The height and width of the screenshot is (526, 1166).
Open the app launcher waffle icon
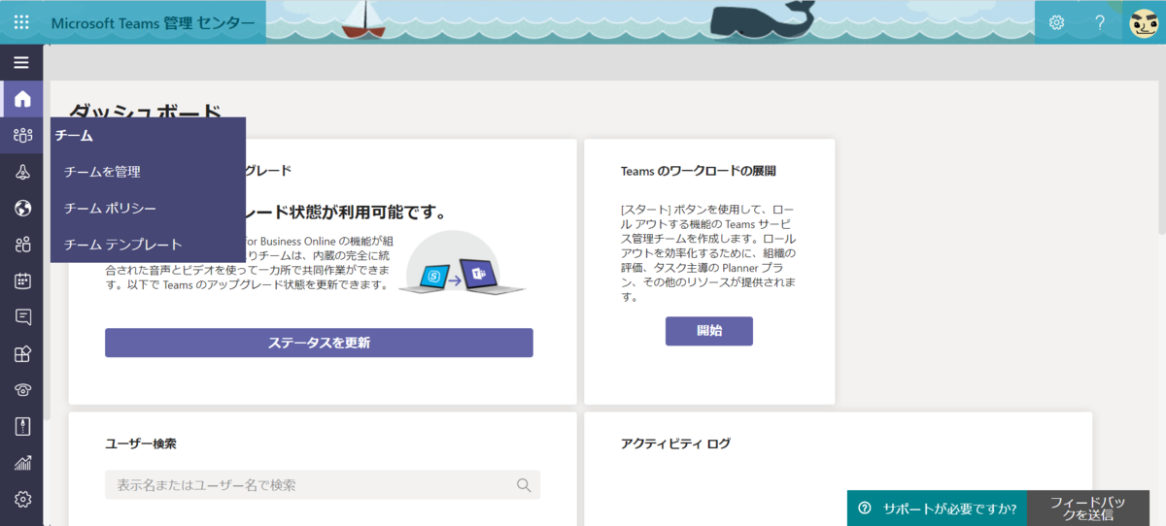coord(21,21)
